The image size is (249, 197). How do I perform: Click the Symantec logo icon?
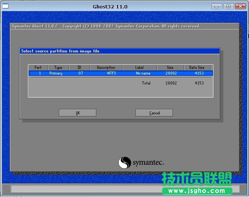(x=125, y=163)
